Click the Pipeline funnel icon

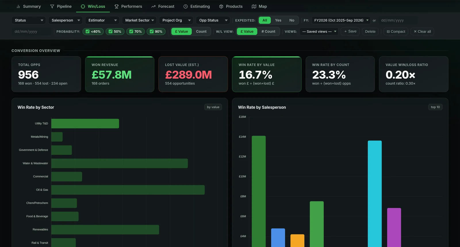(x=52, y=6)
